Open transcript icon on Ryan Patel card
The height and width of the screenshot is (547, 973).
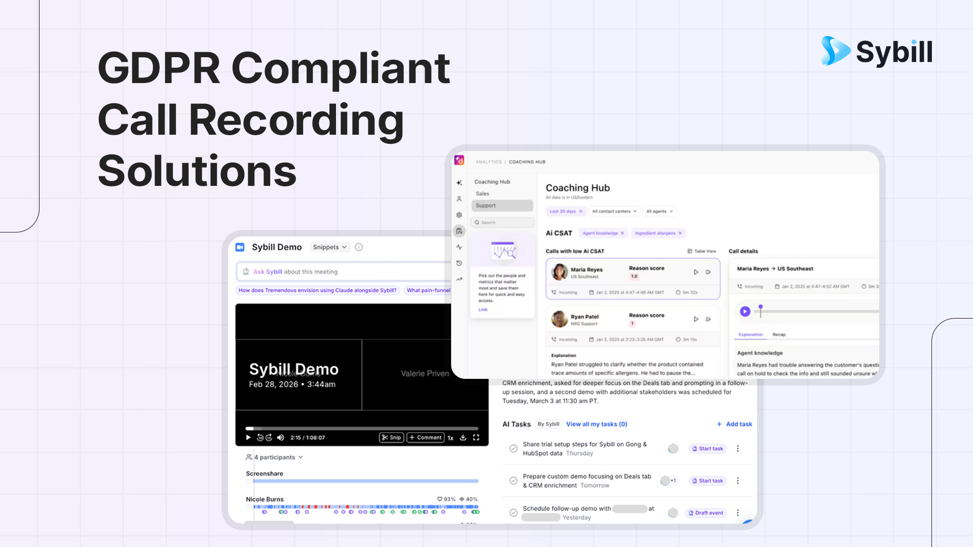tap(708, 319)
